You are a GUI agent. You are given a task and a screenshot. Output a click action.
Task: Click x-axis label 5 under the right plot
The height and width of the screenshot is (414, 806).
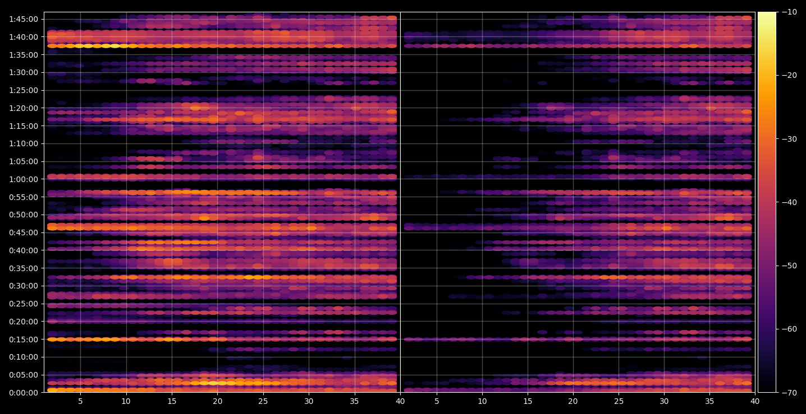click(x=436, y=401)
